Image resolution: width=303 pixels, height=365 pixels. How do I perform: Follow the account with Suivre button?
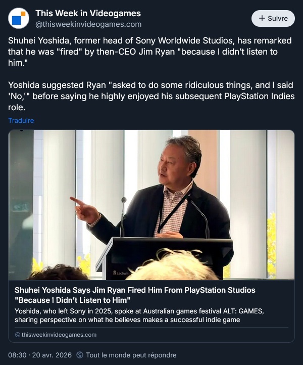pyautogui.click(x=273, y=18)
